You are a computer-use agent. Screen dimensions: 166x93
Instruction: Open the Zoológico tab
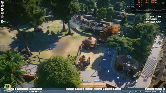pos(10,89)
